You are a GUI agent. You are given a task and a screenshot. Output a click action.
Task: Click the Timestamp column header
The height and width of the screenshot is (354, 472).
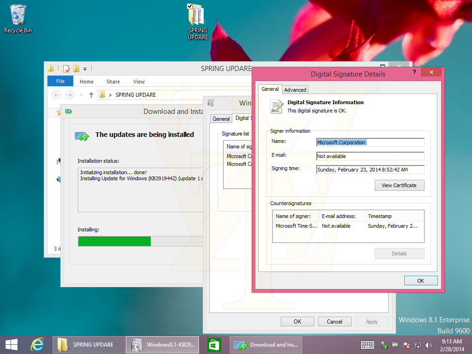395,216
